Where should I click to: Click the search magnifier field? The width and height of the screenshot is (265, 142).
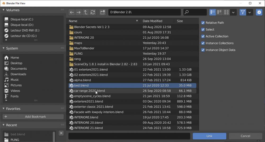(195, 12)
